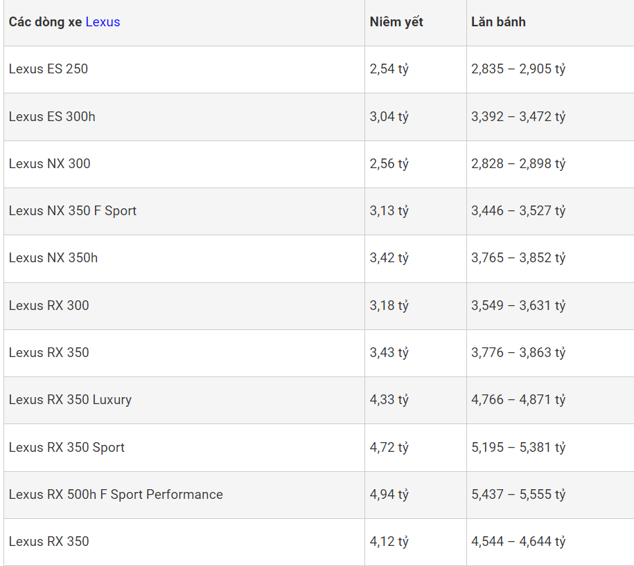Open the blue Lexus link in header
634x566 pixels.
pos(103,22)
